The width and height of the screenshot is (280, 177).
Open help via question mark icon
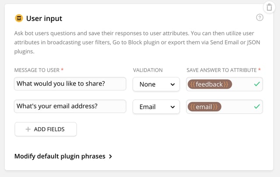(x=259, y=17)
